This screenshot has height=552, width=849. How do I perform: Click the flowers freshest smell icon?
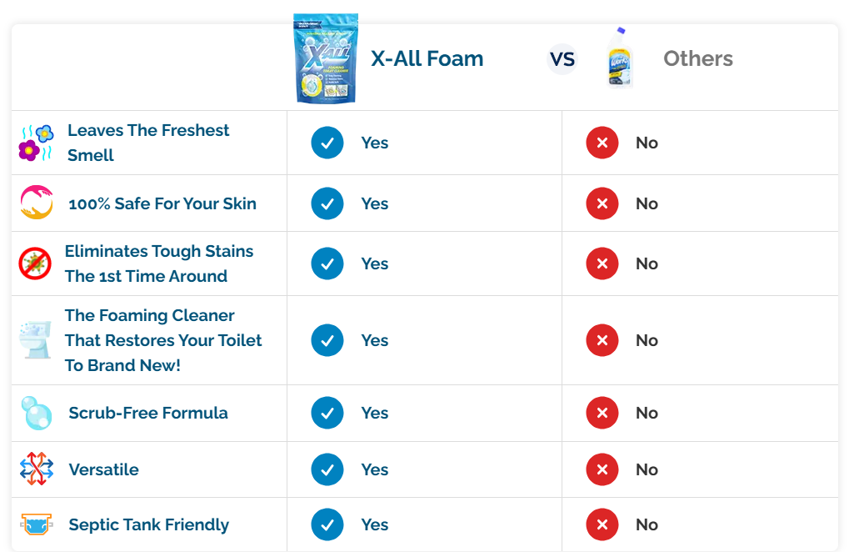tap(36, 143)
